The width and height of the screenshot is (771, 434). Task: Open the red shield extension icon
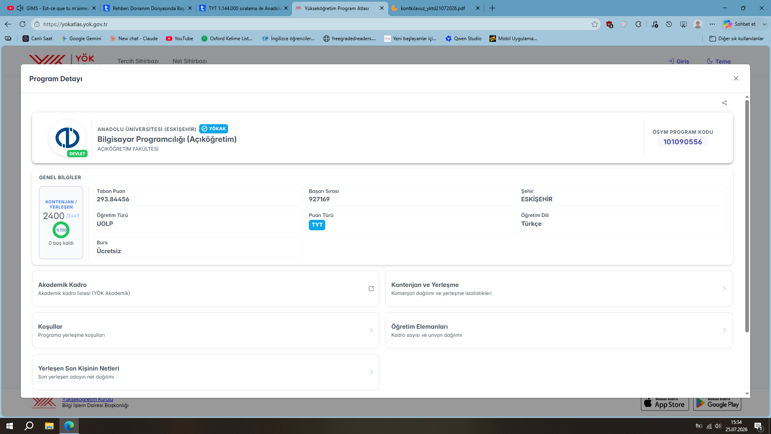(610, 24)
